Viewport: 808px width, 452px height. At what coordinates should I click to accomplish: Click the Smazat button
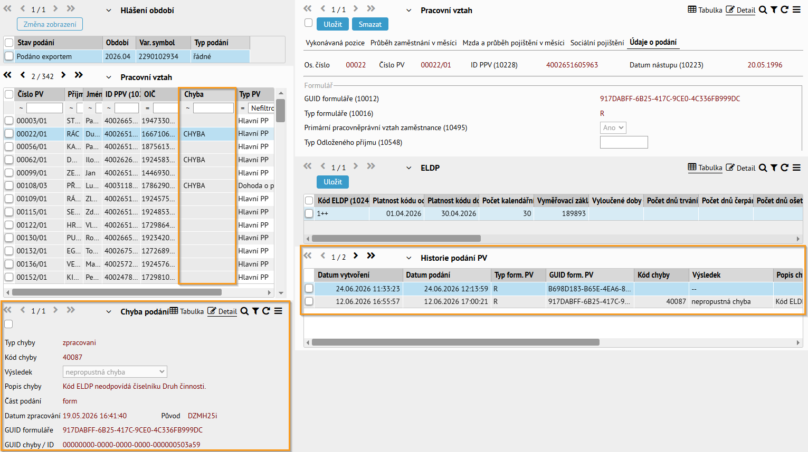370,24
